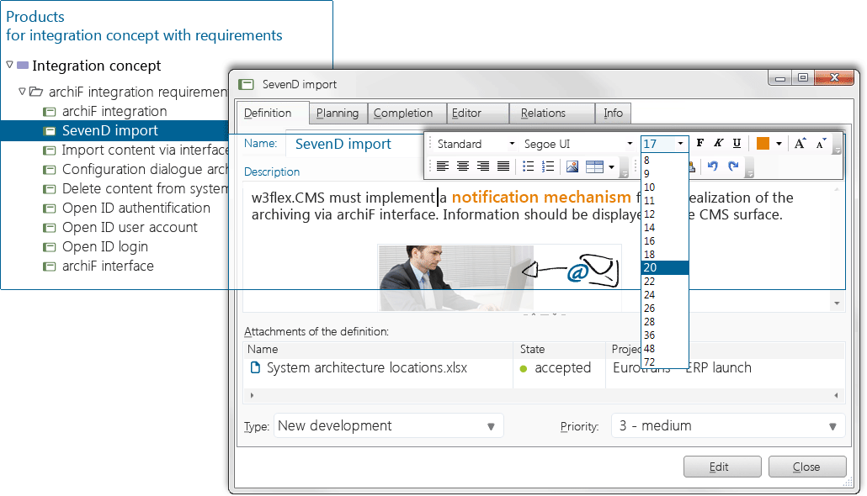
Task: Open the Priority dropdown showing 3 - medium
Action: point(727,426)
